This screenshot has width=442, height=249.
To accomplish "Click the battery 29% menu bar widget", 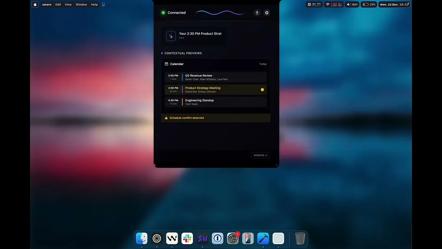I will (369, 4).
